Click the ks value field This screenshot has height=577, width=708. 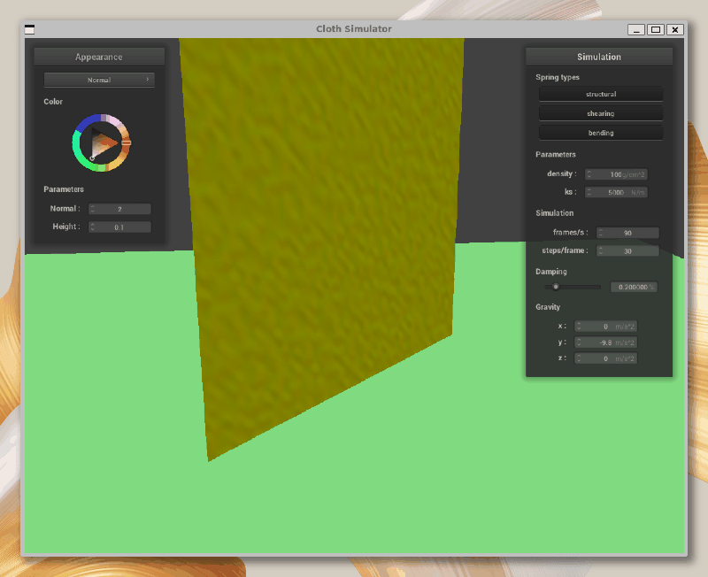616,192
